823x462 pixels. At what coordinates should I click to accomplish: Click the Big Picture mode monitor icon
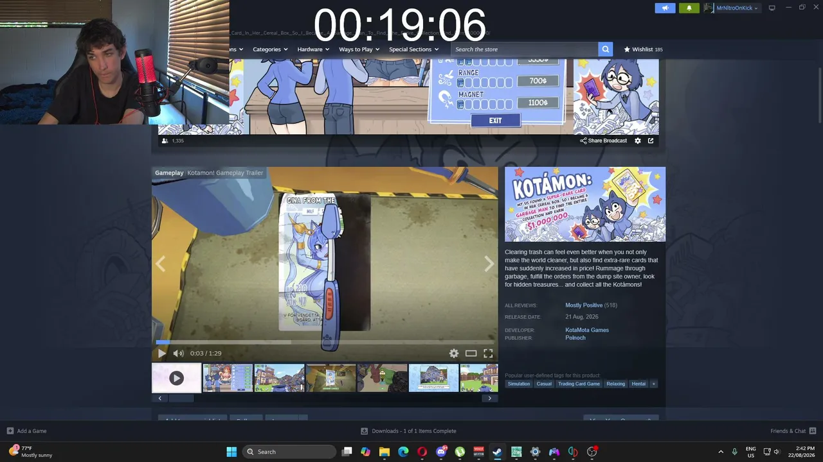[772, 8]
